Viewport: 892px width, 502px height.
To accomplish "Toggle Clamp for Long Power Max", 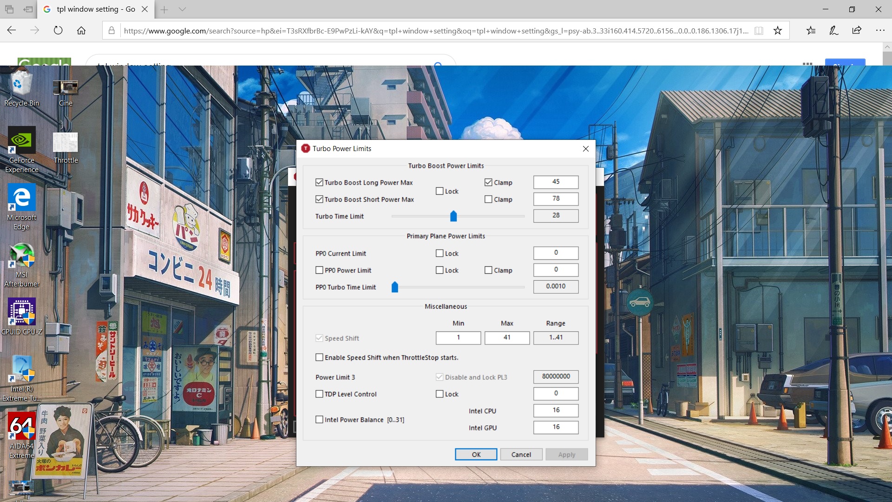I will point(488,182).
